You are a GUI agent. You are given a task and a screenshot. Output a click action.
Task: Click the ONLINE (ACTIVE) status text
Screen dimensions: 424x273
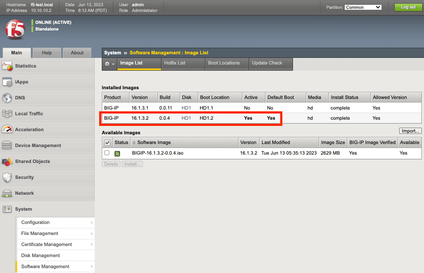pos(53,23)
